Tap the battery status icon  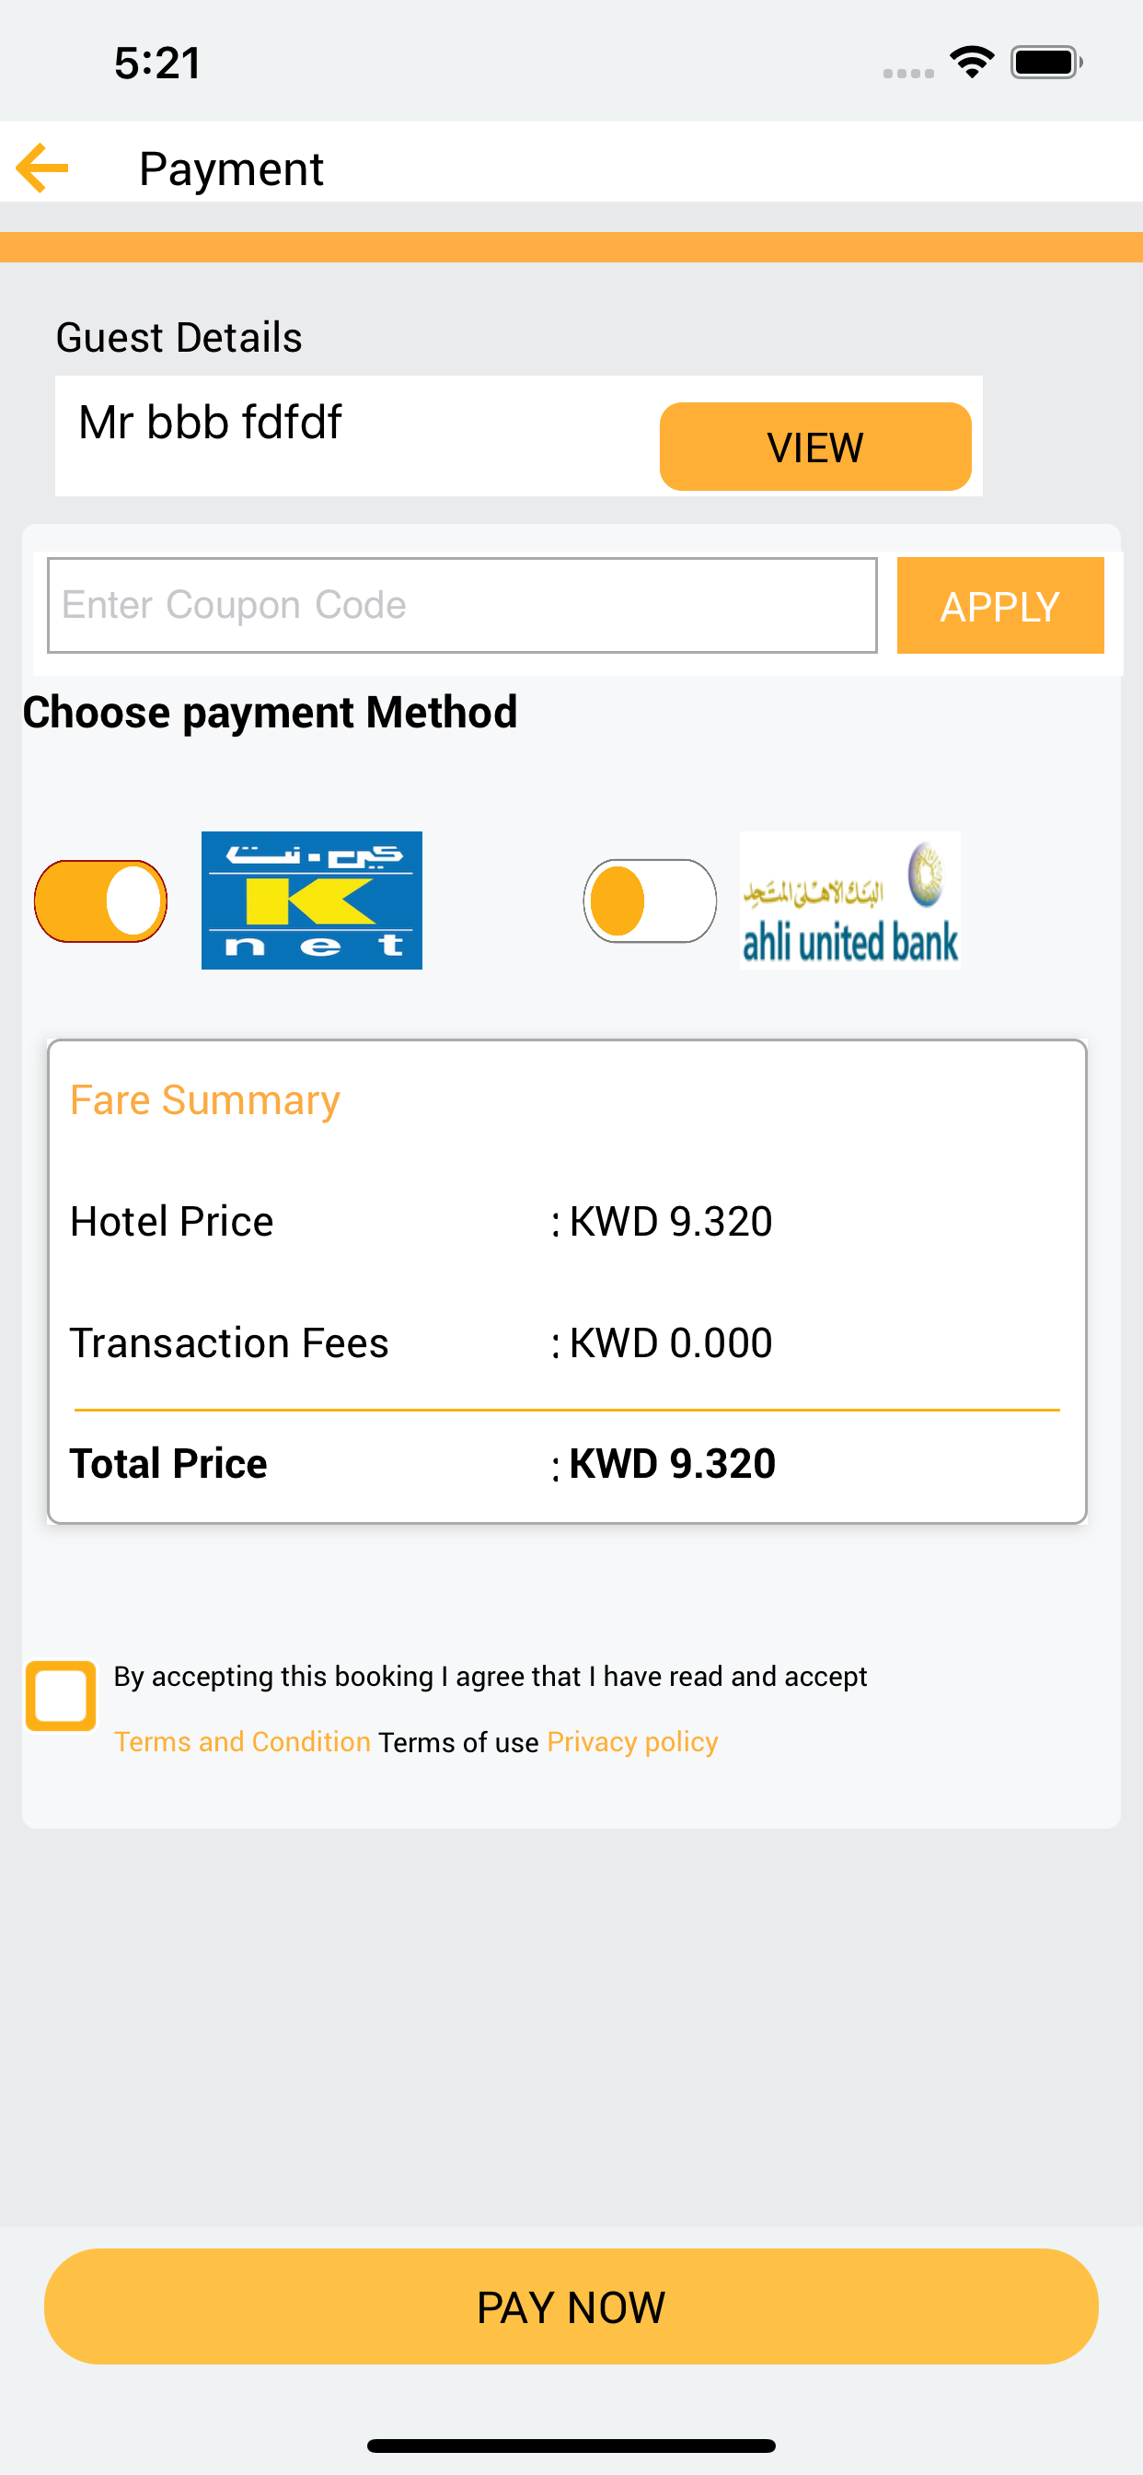1046,63
